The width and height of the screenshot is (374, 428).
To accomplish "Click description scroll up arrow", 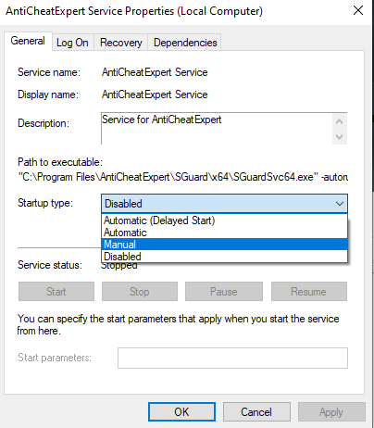I will pos(340,121).
